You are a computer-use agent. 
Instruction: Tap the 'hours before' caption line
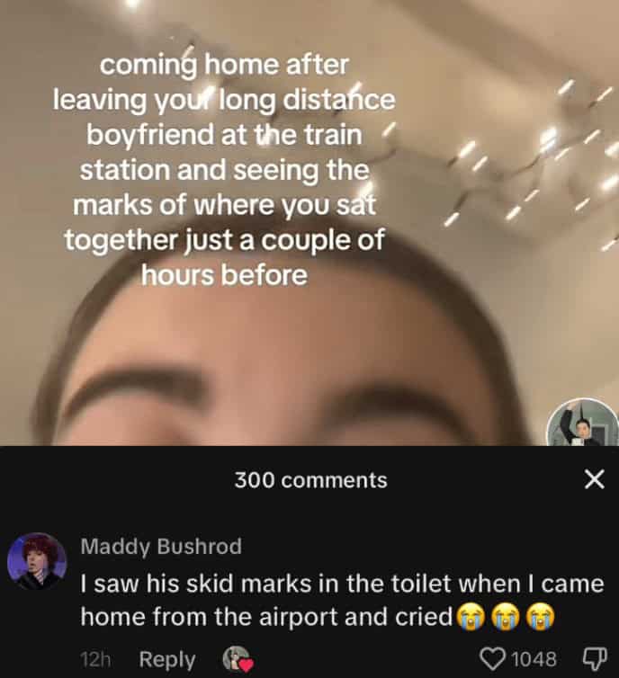[x=224, y=275]
